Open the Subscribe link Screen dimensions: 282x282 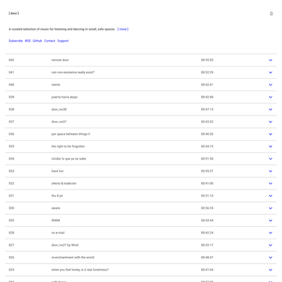(x=16, y=41)
